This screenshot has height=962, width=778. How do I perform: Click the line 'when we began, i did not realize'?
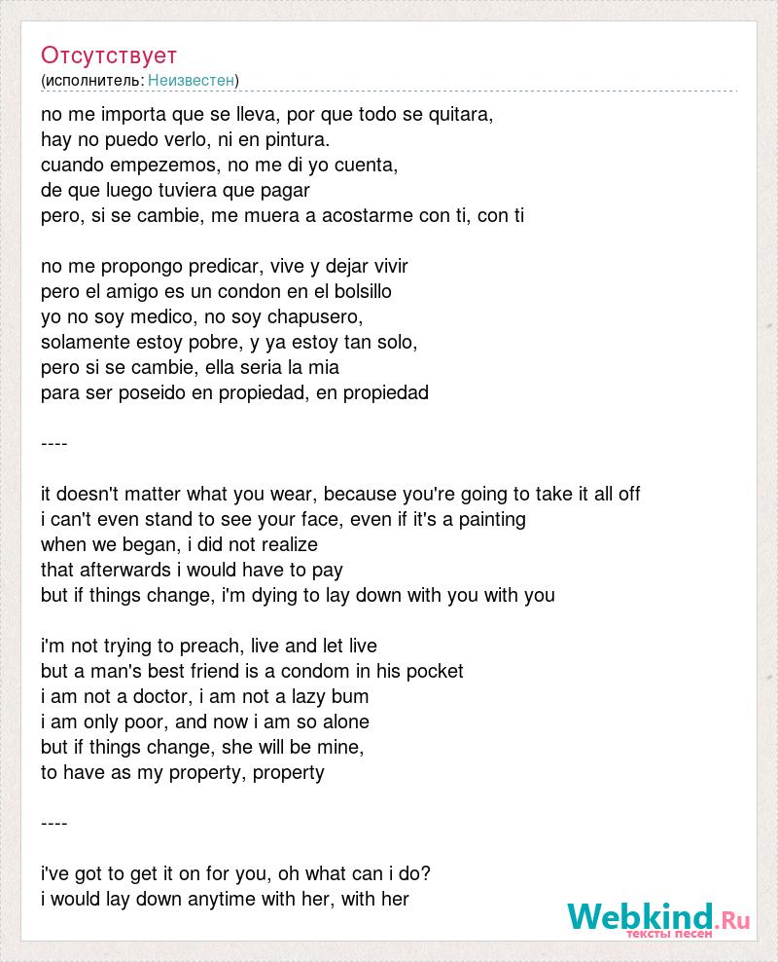180,545
